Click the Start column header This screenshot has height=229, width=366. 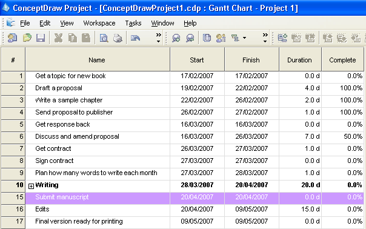click(x=197, y=60)
